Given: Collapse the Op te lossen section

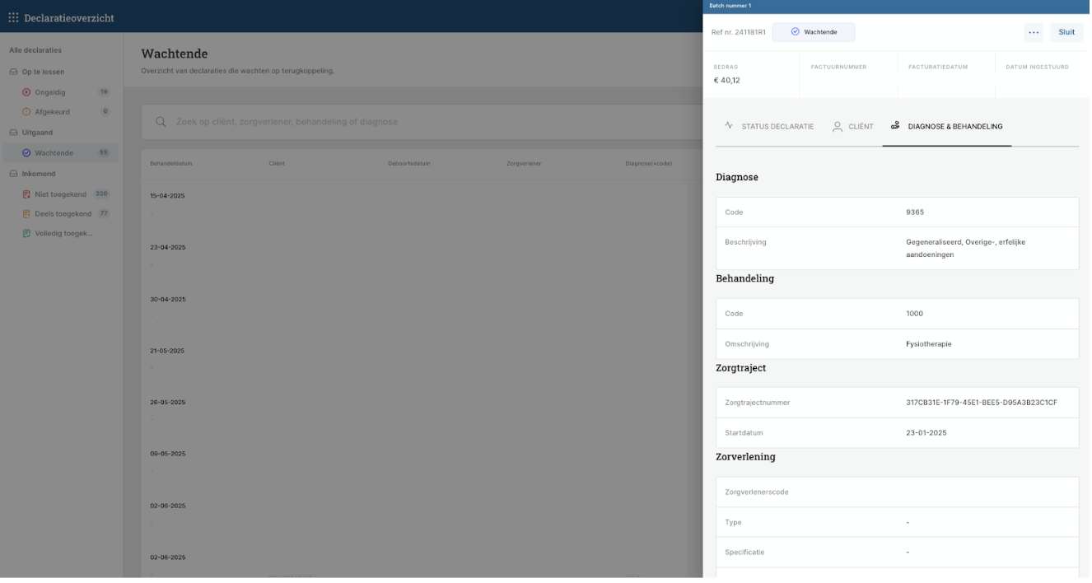Looking at the screenshot, I should 42,72.
